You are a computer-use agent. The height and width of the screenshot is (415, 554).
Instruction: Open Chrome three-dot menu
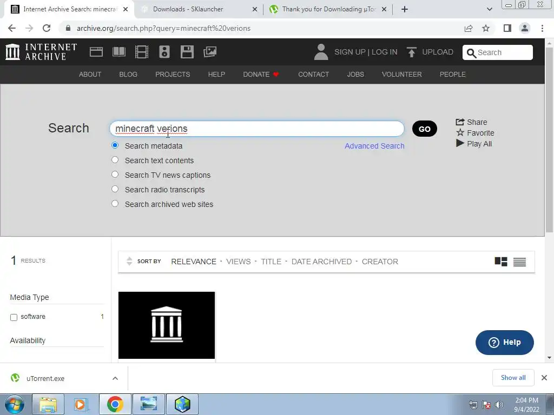[542, 28]
